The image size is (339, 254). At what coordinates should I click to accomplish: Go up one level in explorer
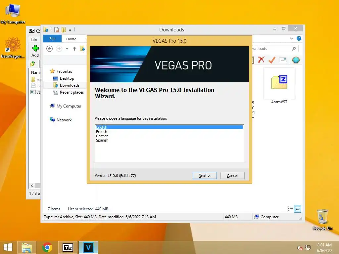click(x=74, y=49)
